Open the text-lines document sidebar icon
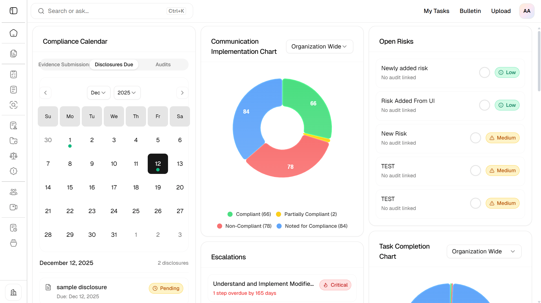Screen dimensions: 541x303 [14, 90]
